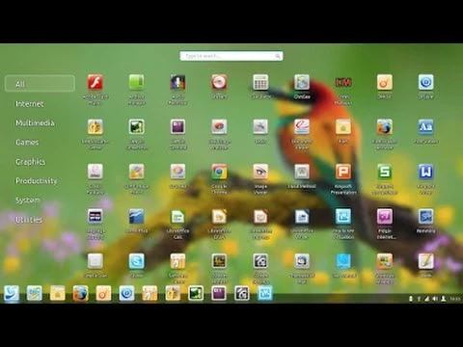Open the Thunderbird Mail icon
The height and width of the screenshot is (347, 463).
pos(302,261)
